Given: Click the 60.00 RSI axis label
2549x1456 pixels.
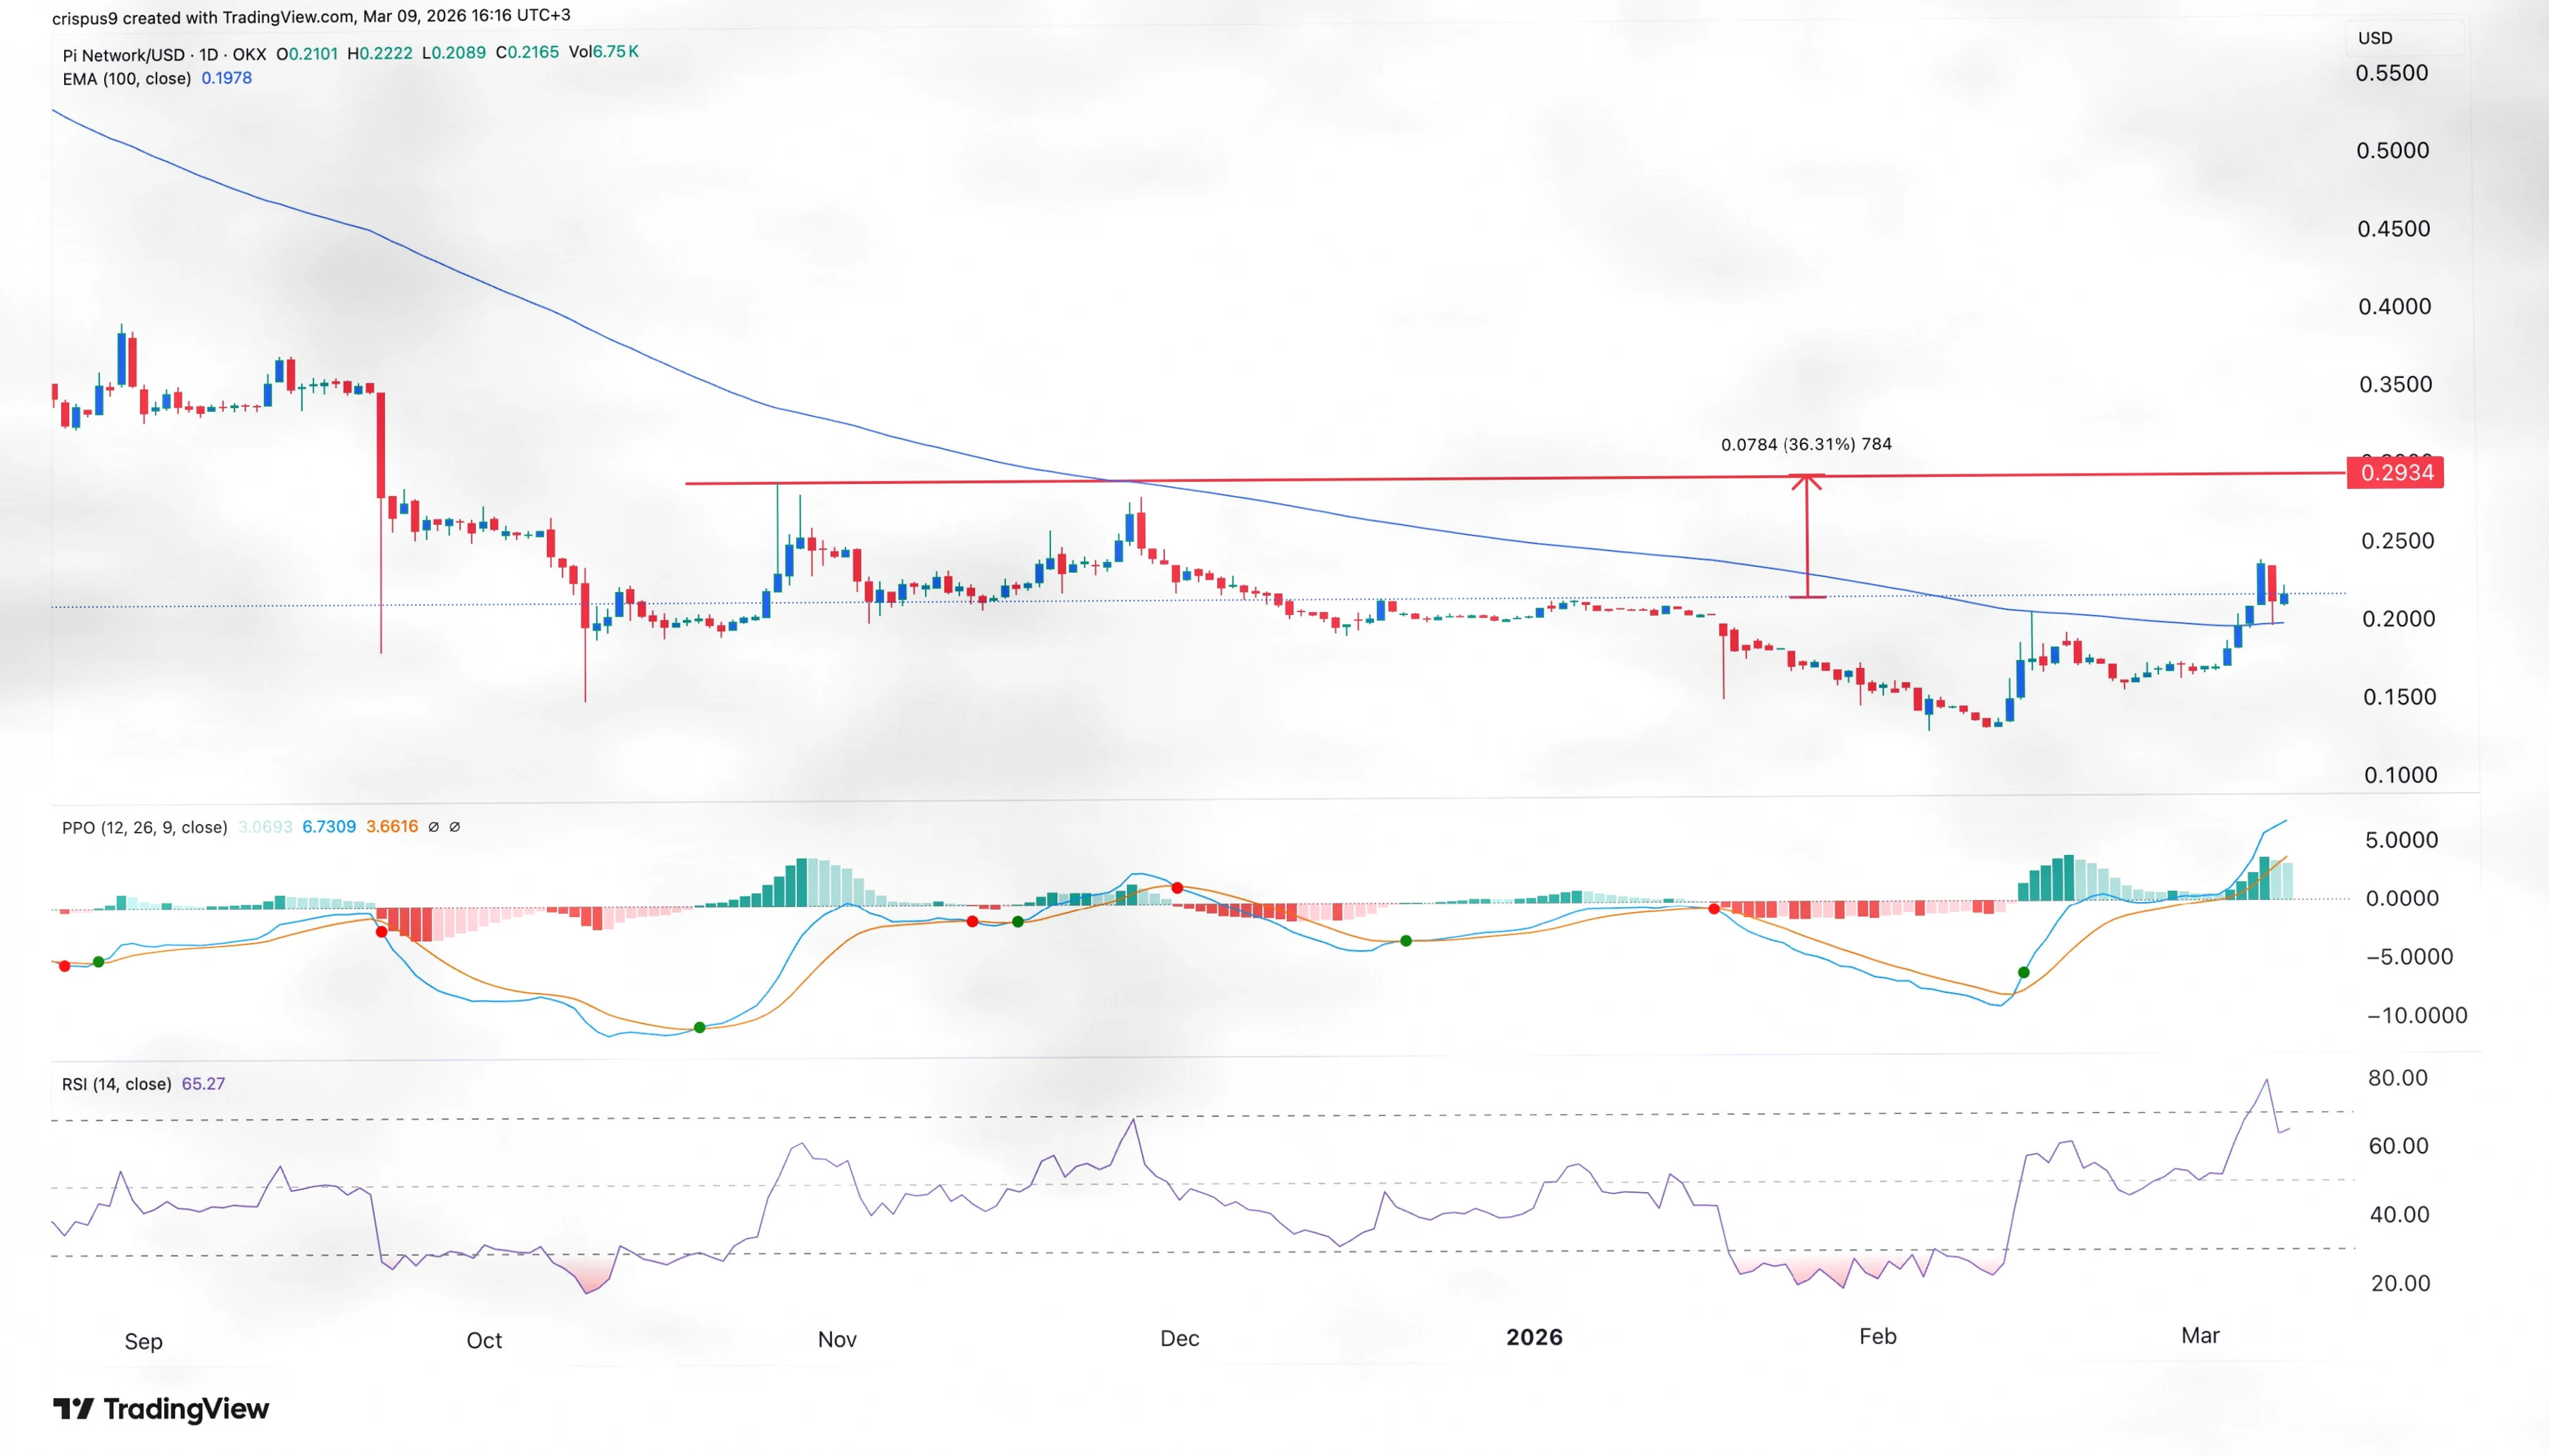Looking at the screenshot, I should (x=2399, y=1146).
